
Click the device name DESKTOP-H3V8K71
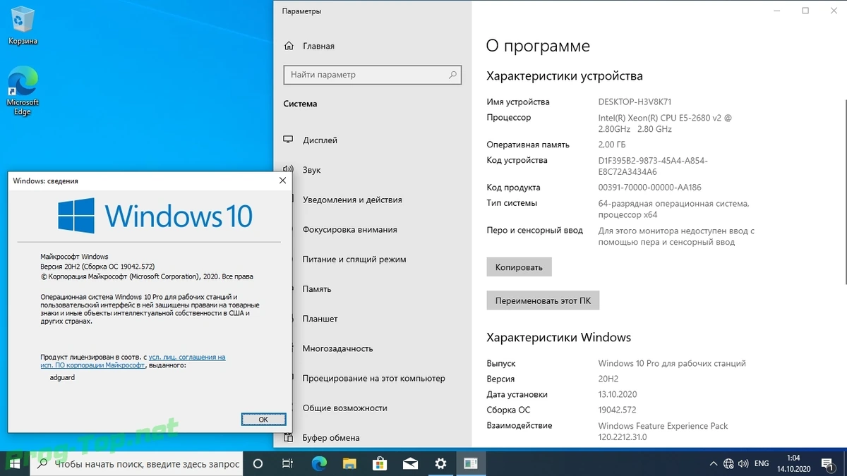point(635,102)
